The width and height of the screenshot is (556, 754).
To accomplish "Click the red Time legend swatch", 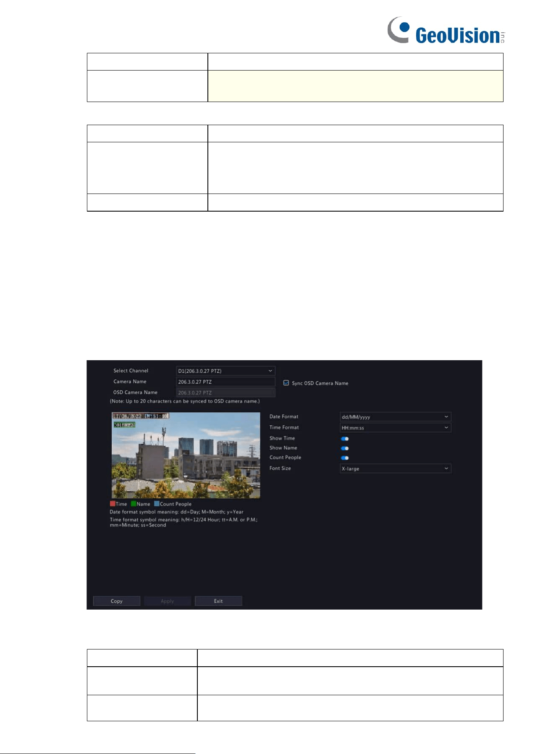I will [x=113, y=504].
